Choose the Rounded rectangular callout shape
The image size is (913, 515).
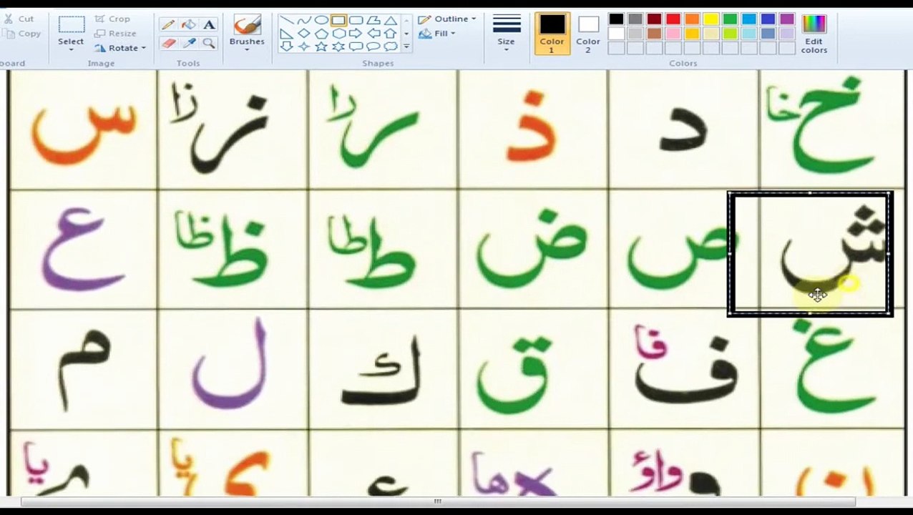356,46
